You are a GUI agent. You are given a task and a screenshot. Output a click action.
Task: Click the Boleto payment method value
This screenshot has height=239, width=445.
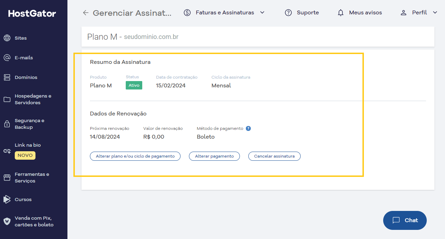206,137
